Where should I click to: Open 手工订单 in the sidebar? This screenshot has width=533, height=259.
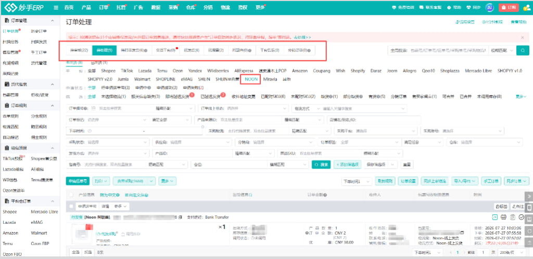(x=39, y=52)
